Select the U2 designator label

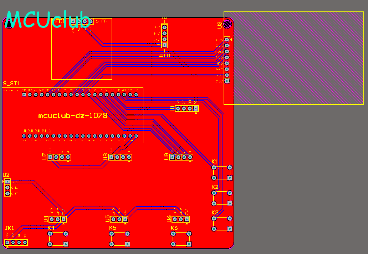tap(6, 175)
